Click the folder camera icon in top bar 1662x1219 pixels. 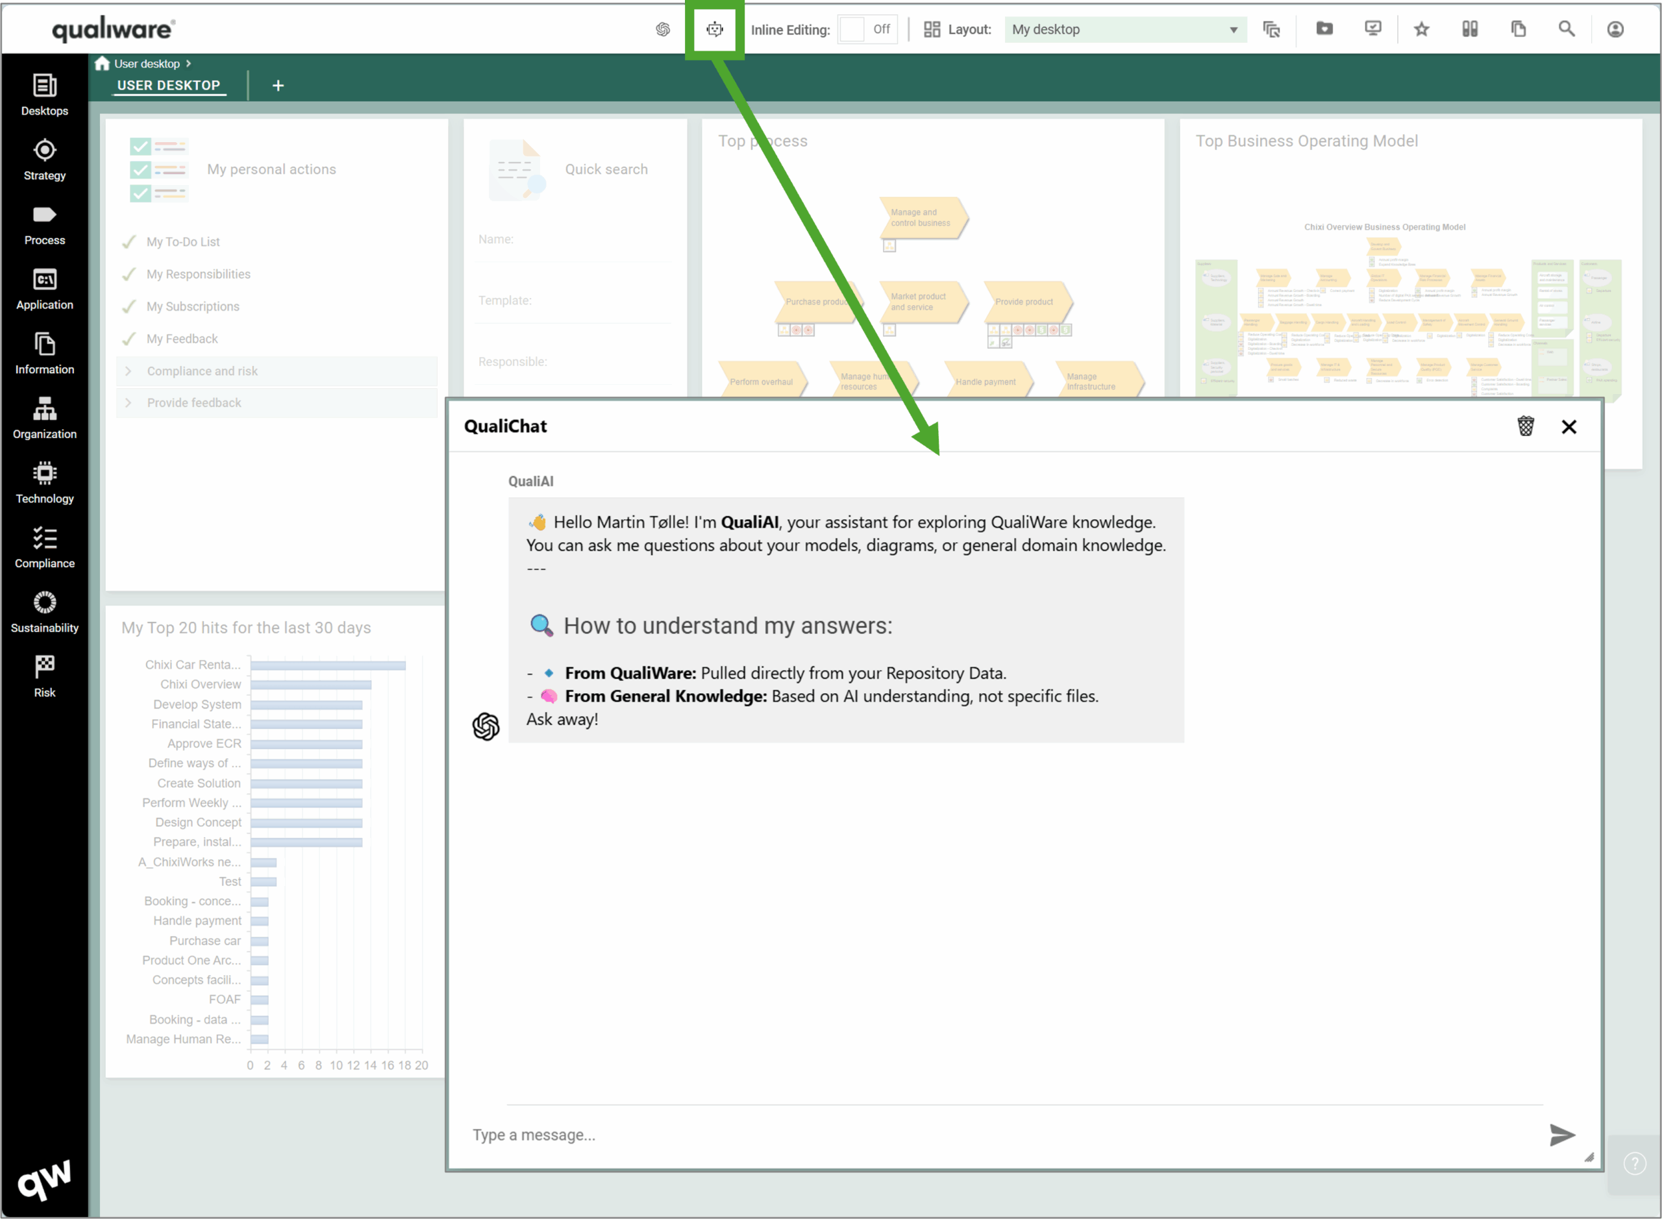[1324, 29]
